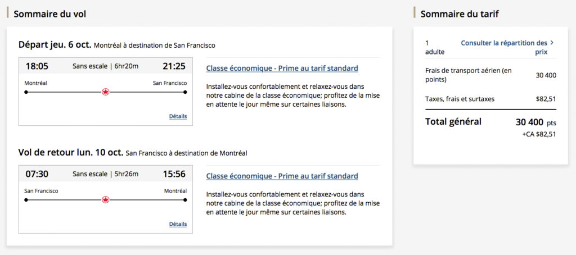Click the Départ jeu. 6 oct. heading
Screen dimensions: 576x255
tap(55, 45)
